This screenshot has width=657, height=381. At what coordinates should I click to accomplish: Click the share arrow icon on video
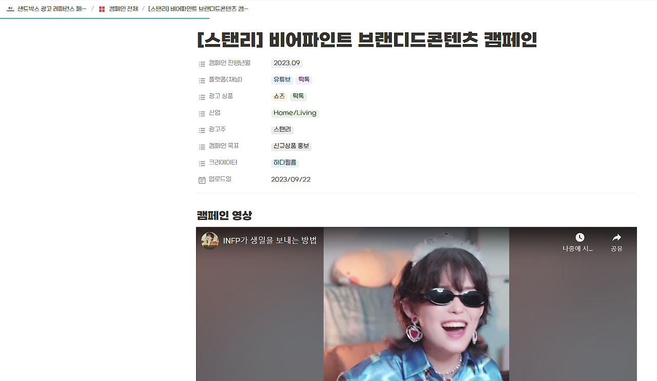[x=616, y=237]
